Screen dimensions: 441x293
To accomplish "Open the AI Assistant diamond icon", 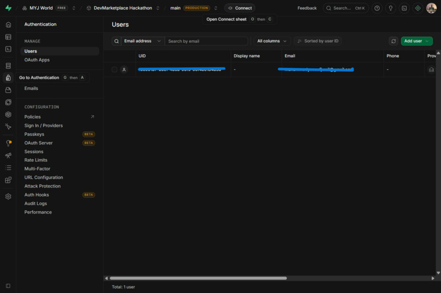I will tap(417, 8).
